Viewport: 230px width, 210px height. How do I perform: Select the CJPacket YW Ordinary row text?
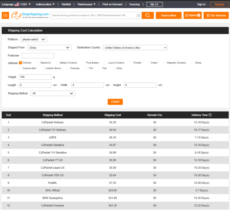point(53,130)
